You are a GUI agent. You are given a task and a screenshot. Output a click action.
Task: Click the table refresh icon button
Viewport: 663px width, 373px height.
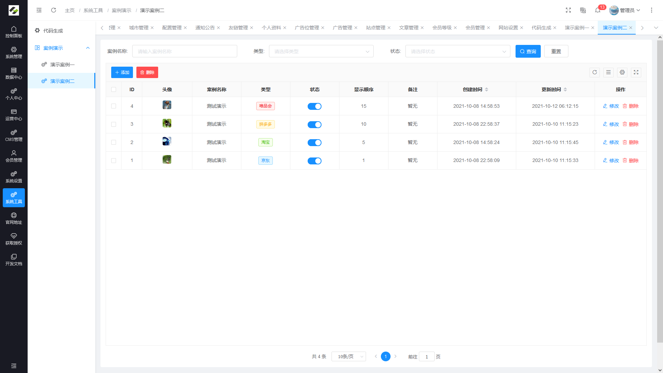595,73
